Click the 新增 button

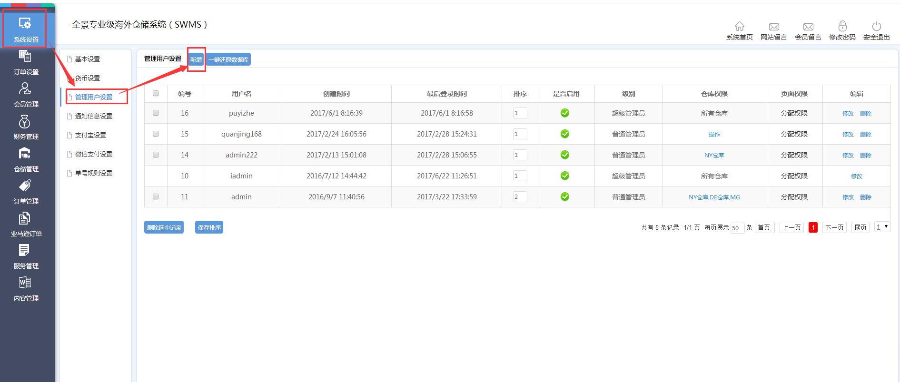(x=196, y=60)
